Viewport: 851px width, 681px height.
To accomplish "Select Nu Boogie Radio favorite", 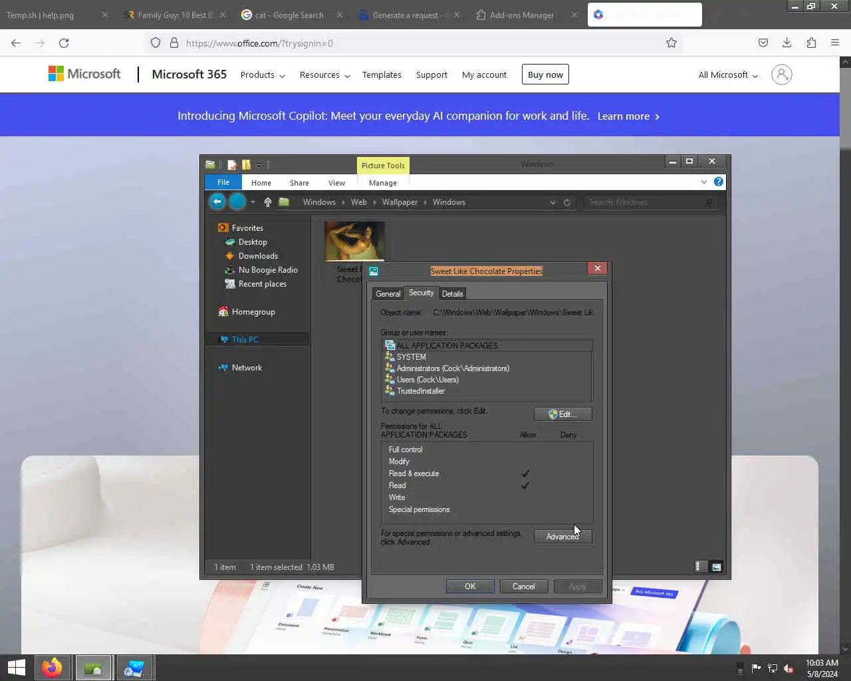I will [268, 269].
